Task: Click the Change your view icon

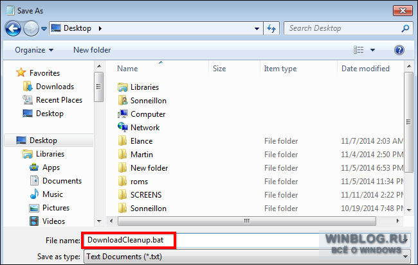Action: (359, 50)
